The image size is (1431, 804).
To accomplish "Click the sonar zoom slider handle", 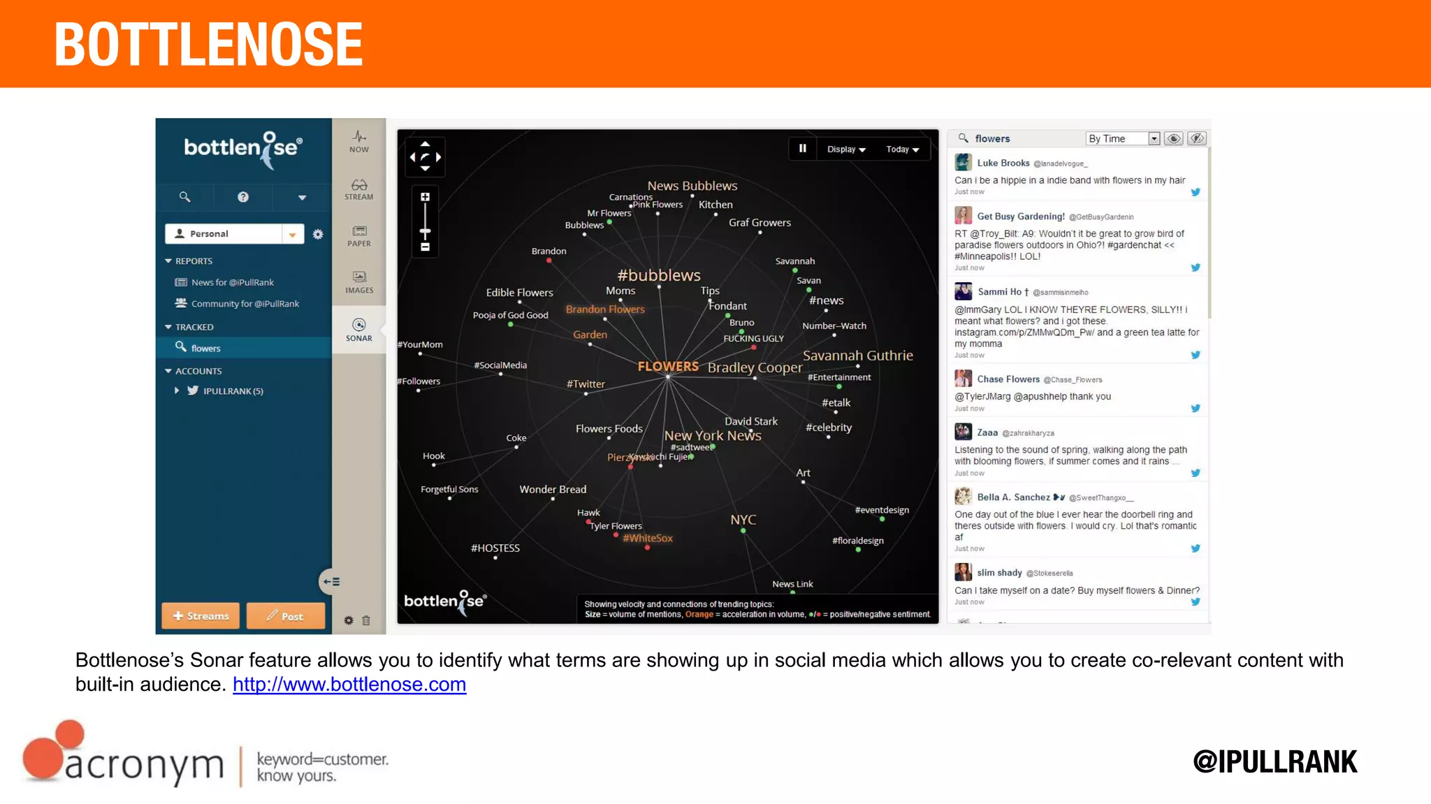I will tap(425, 231).
